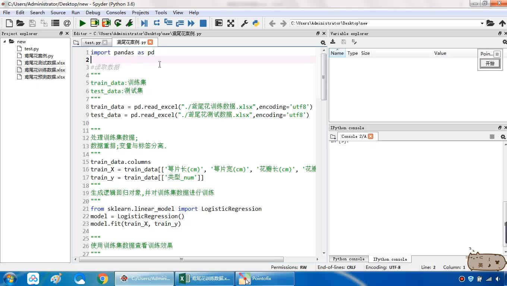This screenshot has height=286, width=507.
Task: Open Preferences with the wrench icon
Action: pyautogui.click(x=245, y=23)
